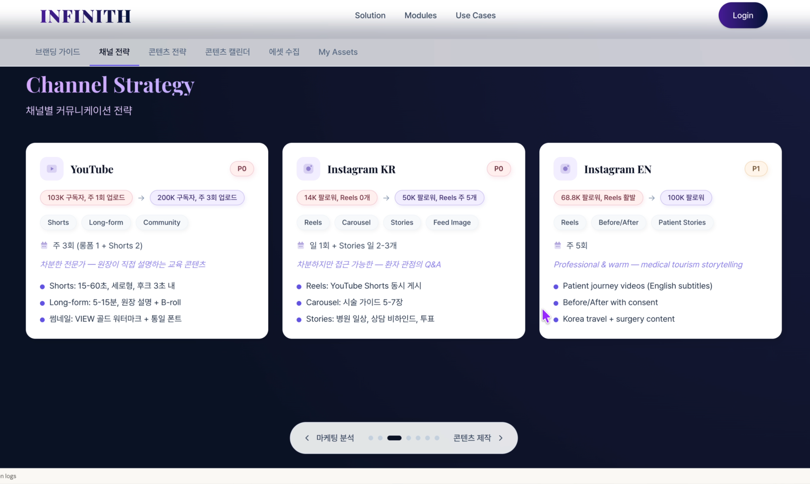Click P1 priority badge on Instagram EN
810x484 pixels.
[756, 169]
